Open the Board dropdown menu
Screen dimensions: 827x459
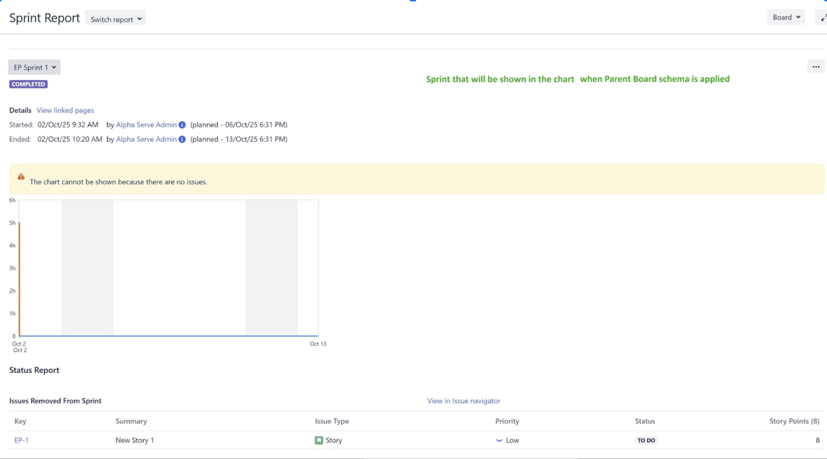(785, 17)
